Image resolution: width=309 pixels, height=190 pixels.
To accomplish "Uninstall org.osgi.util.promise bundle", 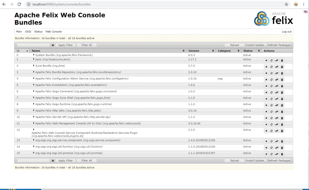I will [x=282, y=154].
